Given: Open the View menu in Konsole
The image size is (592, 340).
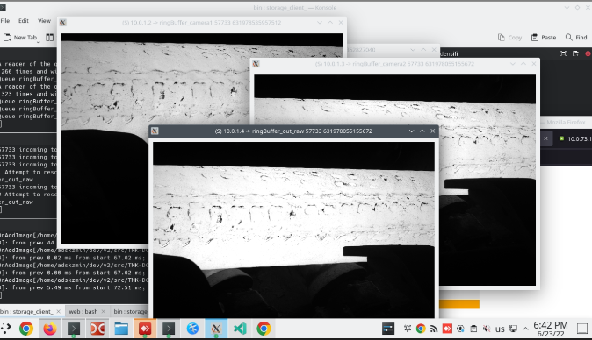Looking at the screenshot, I should click(x=44, y=21).
